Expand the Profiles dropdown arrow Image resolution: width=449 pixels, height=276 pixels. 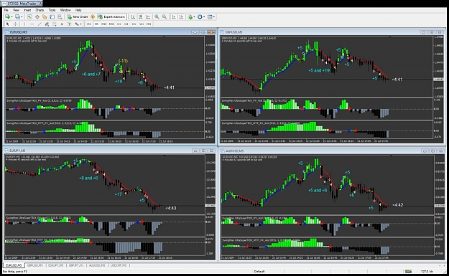[x=22, y=17]
